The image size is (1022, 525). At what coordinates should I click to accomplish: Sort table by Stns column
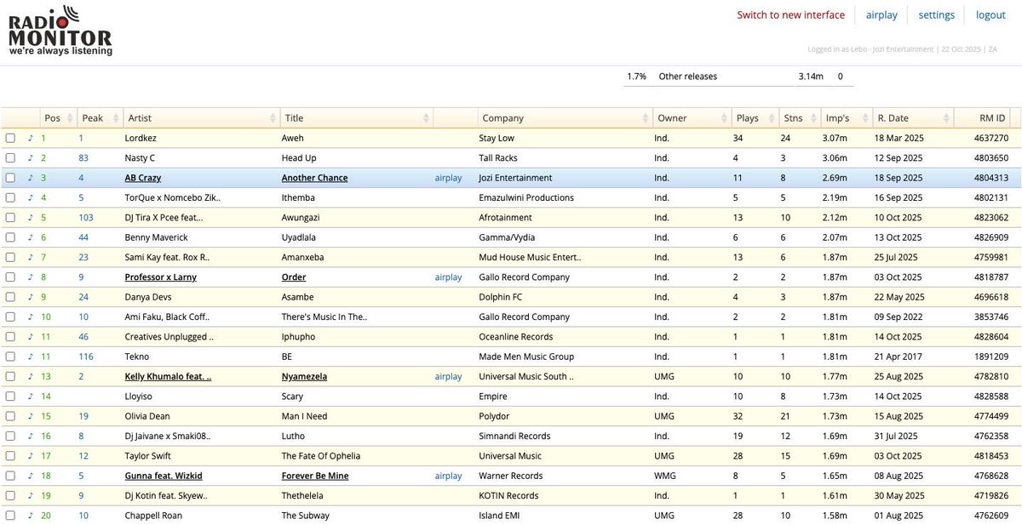(x=799, y=118)
